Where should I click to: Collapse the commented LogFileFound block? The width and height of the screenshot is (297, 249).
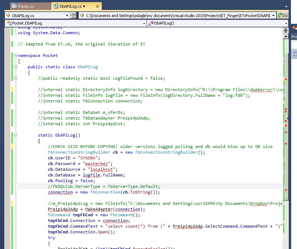tap(16, 78)
